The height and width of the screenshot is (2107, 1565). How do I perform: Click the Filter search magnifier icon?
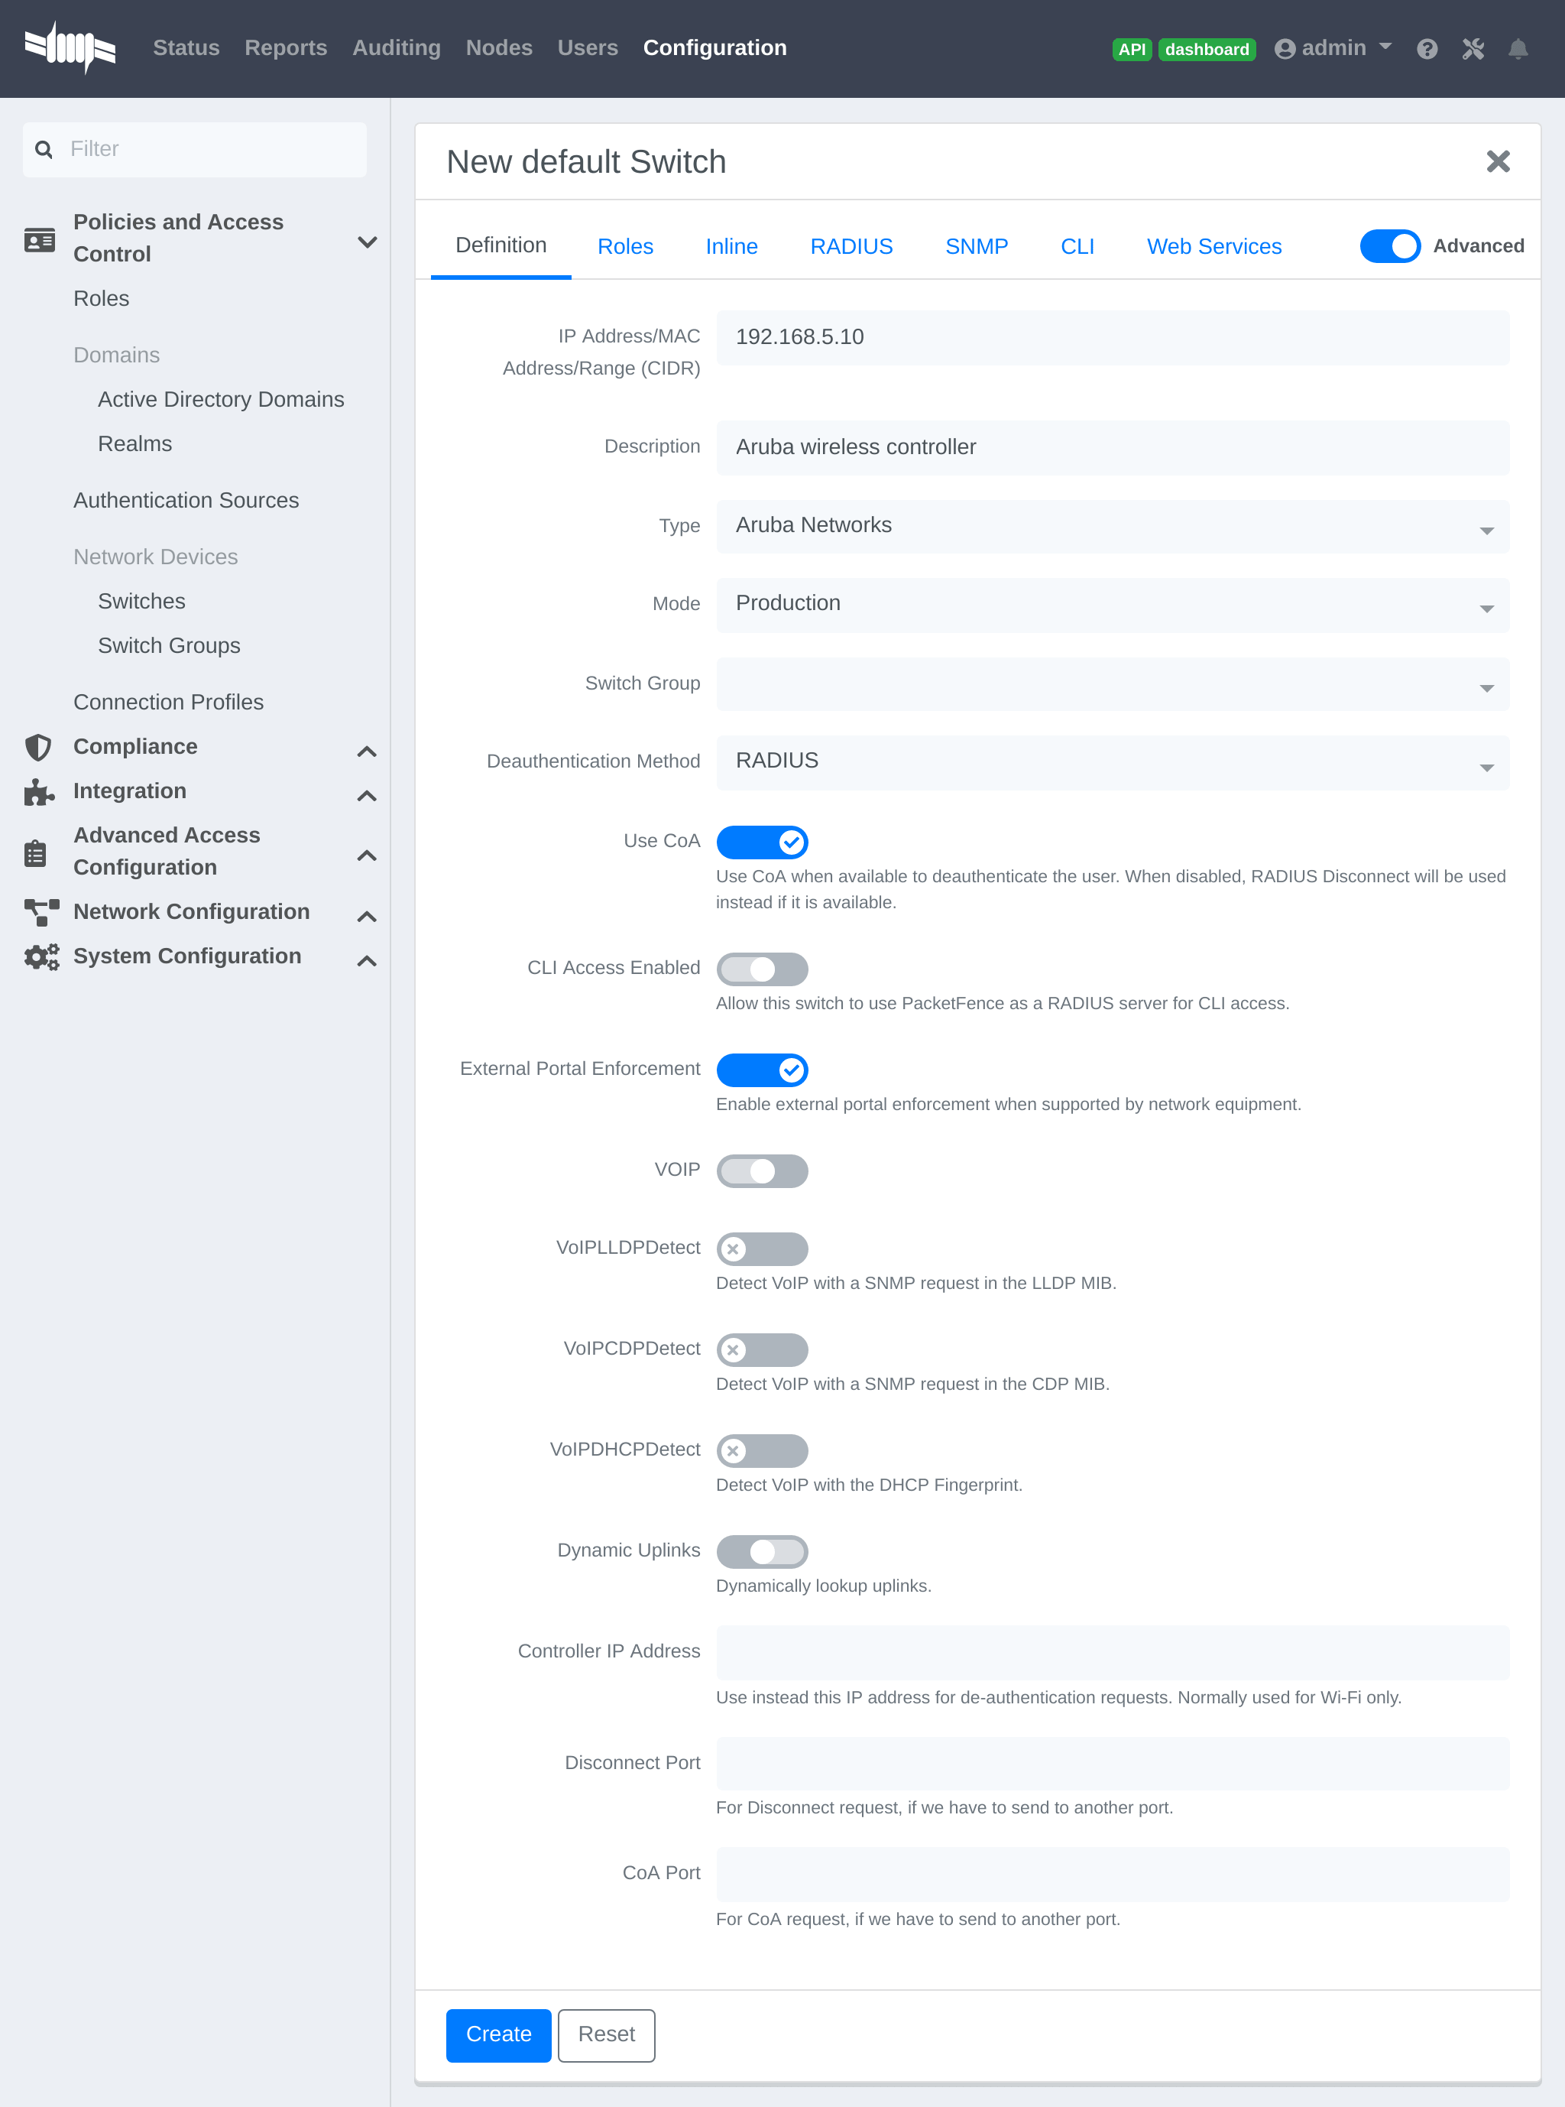[x=44, y=150]
